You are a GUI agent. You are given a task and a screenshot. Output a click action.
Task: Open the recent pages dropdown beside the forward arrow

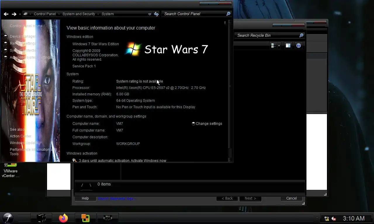20,14
